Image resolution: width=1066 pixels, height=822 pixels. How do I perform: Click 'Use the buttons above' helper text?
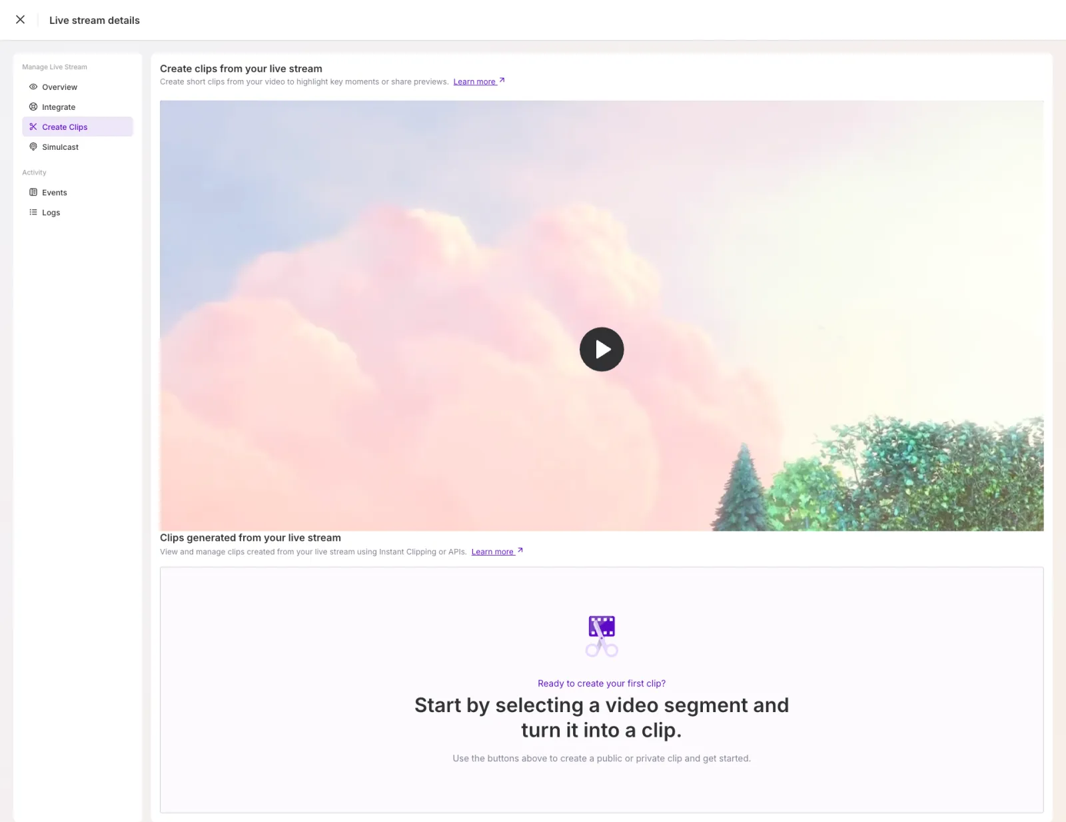[x=602, y=758]
